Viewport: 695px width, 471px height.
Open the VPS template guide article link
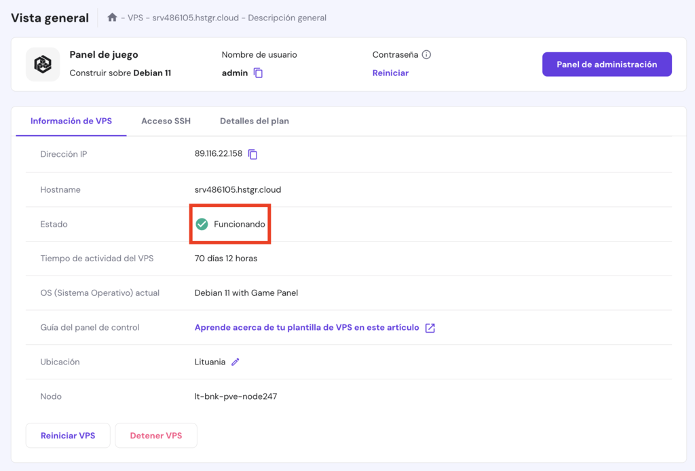pyautogui.click(x=307, y=328)
